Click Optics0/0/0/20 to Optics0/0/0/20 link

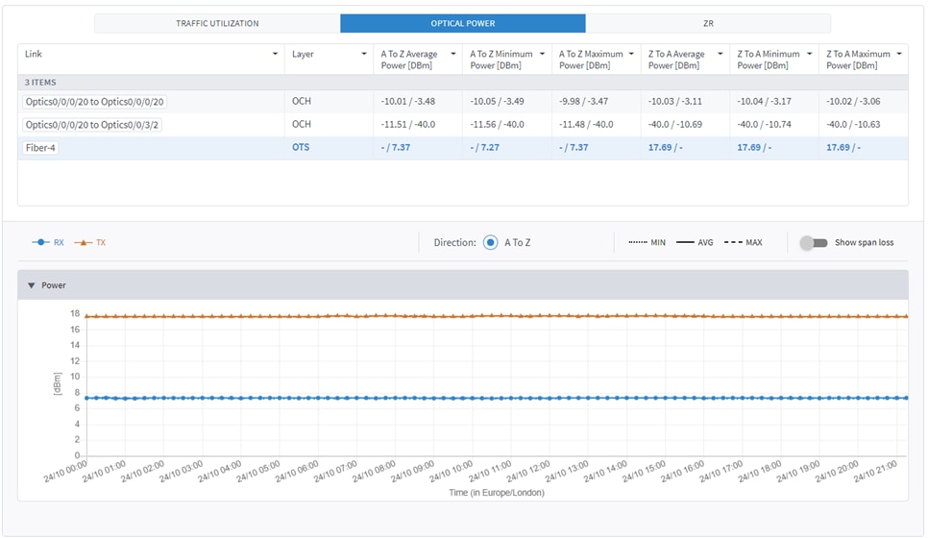(x=95, y=101)
